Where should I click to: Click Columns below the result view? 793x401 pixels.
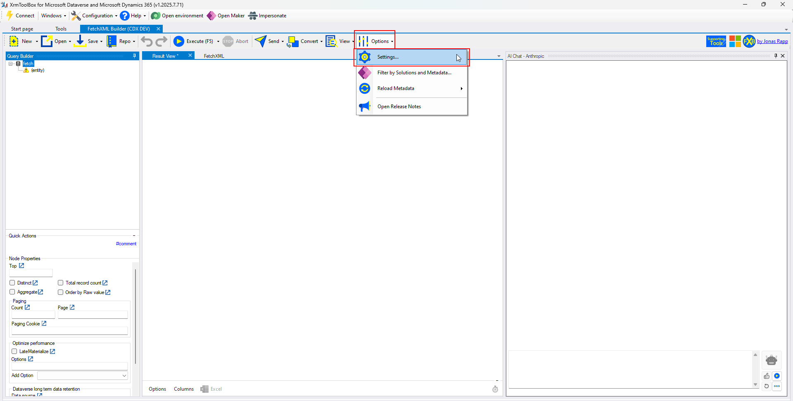[184, 389]
